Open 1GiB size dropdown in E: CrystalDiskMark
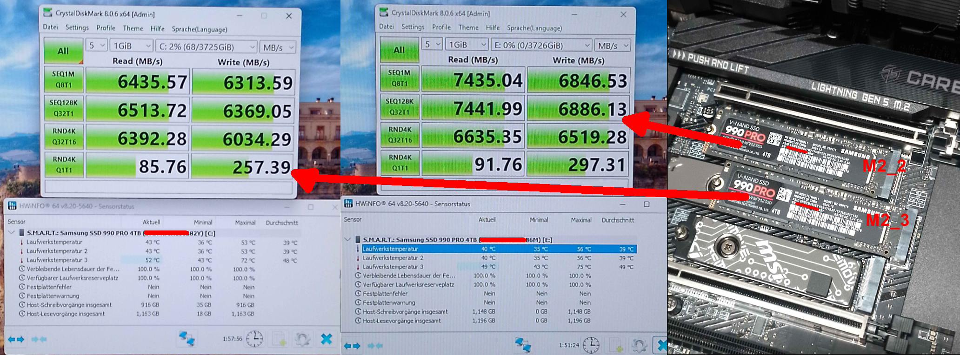The height and width of the screenshot is (355, 960). click(x=467, y=45)
